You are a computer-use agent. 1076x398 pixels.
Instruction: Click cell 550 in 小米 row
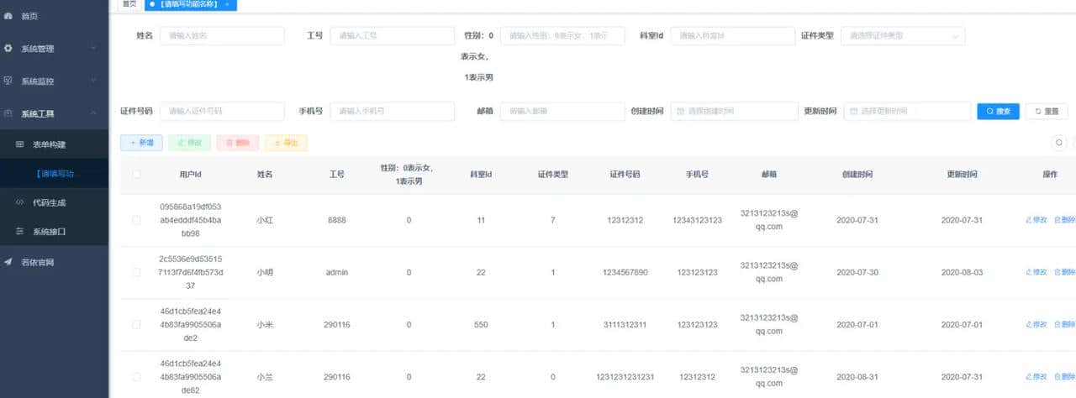tap(481, 325)
